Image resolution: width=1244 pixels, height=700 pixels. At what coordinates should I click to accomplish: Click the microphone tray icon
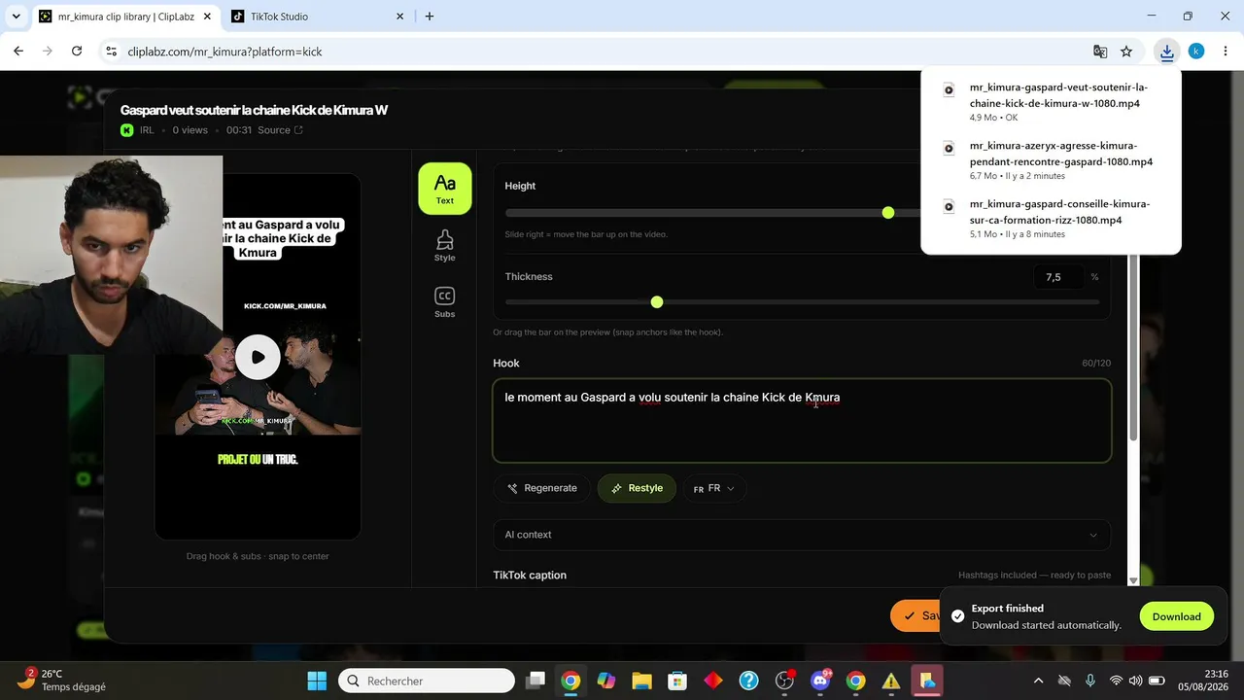(1090, 681)
